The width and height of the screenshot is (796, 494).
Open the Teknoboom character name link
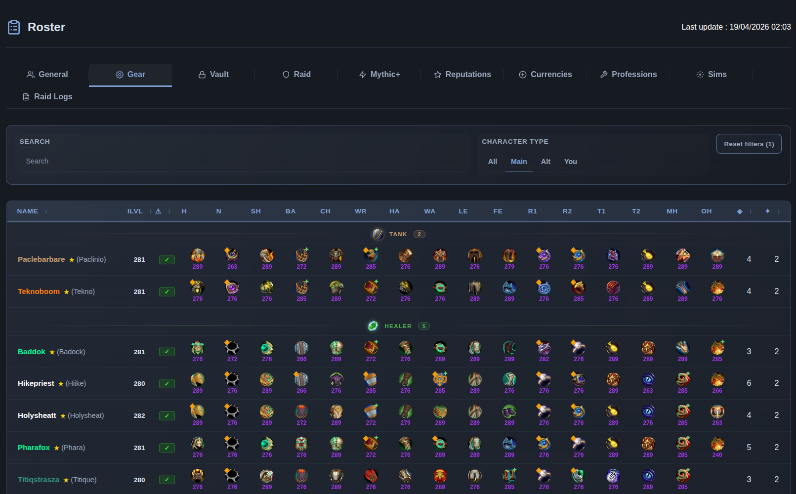pos(39,291)
